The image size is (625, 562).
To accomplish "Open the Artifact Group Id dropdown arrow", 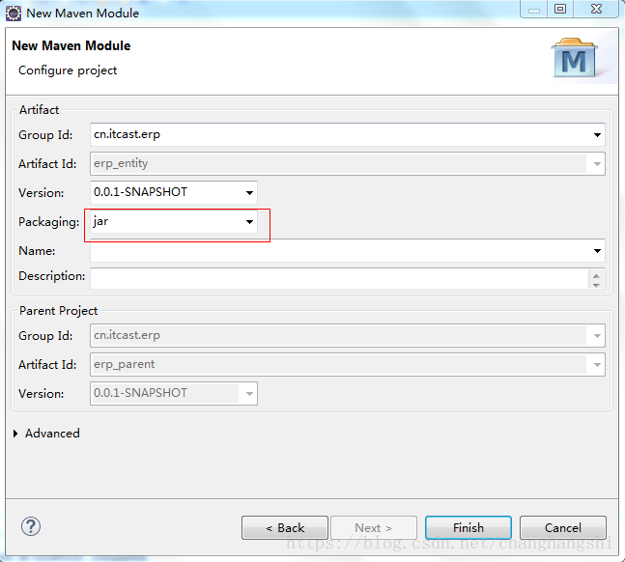I will coord(597,135).
